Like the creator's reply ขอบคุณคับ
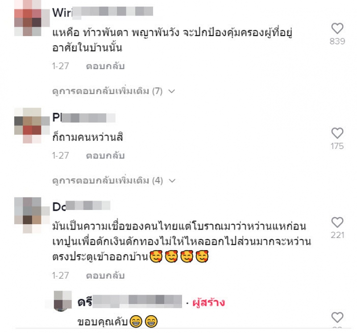Image resolution: width=357 pixels, height=333 pixels. click(x=337, y=317)
